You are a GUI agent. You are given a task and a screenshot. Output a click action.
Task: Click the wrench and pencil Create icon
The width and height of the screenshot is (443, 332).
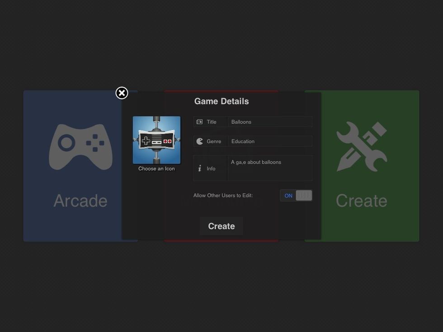coord(362,147)
